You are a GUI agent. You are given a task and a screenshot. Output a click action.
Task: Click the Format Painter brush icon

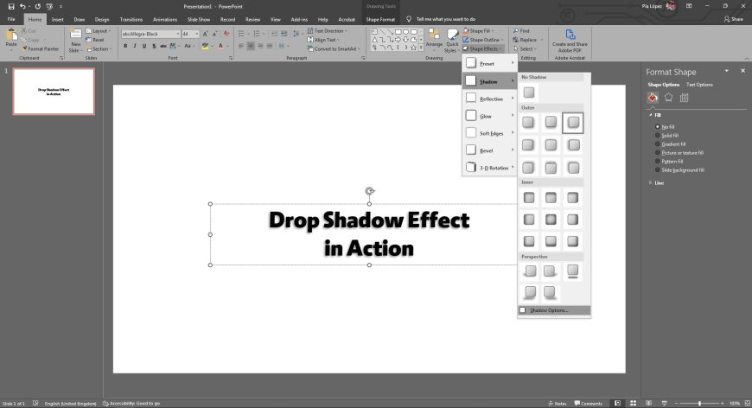tap(25, 49)
